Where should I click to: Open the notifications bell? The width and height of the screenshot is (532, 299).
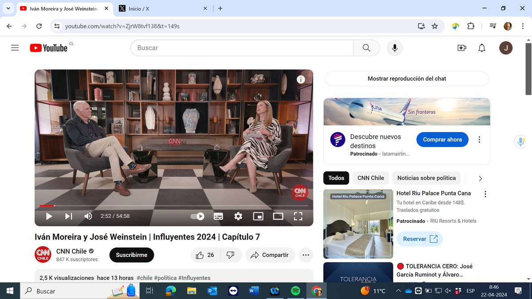click(x=482, y=48)
